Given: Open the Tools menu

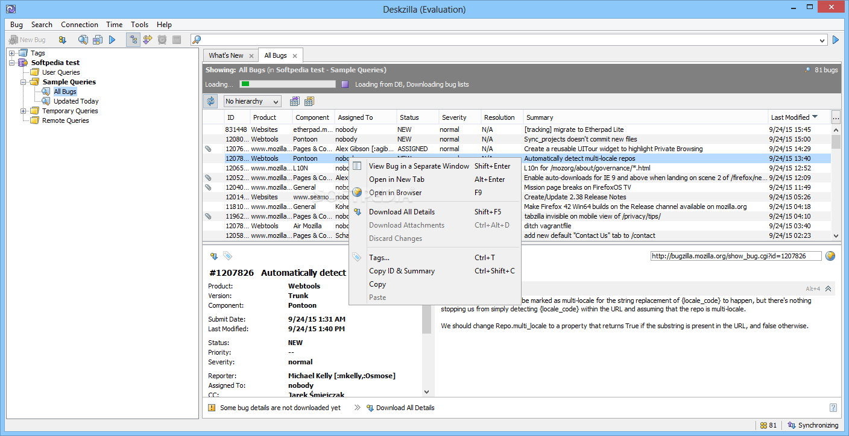Looking at the screenshot, I should pyautogui.click(x=140, y=25).
